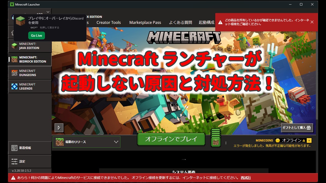Viewport: 326px width, 183px height.
Task: Open Minecraft Legends from the sidebar
Action: (x=15, y=86)
